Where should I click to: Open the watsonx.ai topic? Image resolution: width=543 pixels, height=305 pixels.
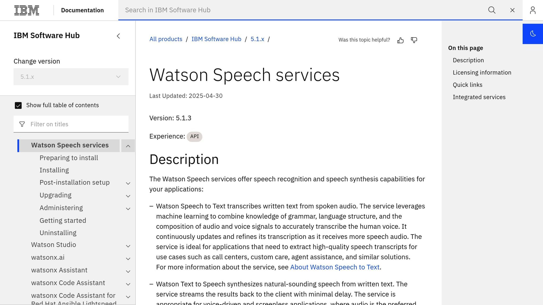click(48, 257)
